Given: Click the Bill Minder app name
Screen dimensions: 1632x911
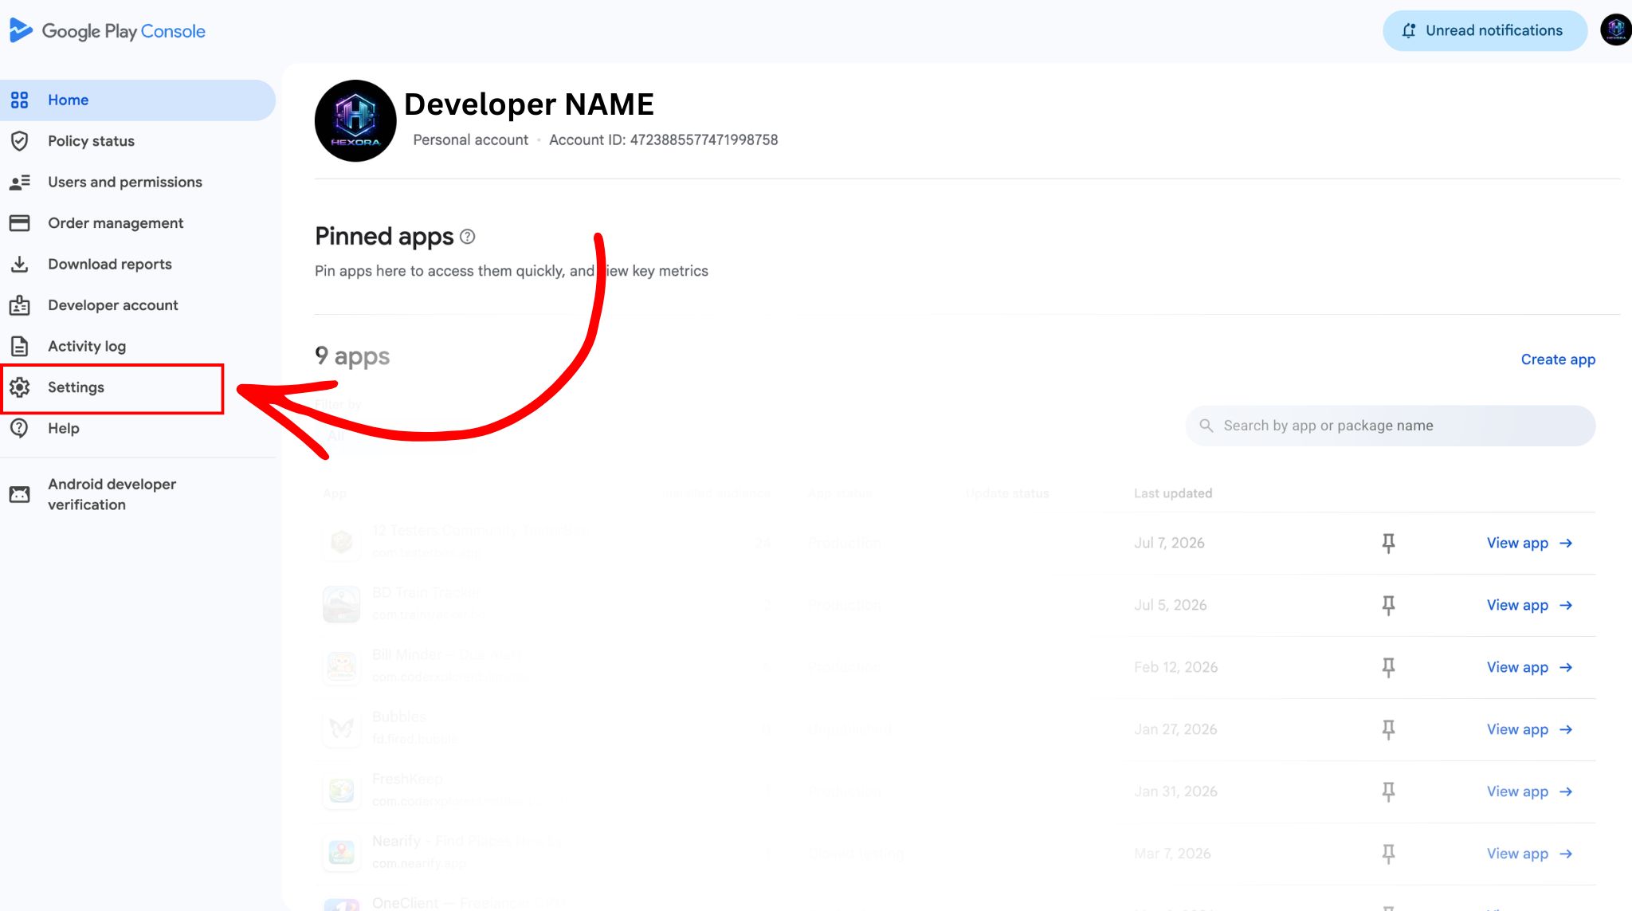Looking at the screenshot, I should 447,654.
